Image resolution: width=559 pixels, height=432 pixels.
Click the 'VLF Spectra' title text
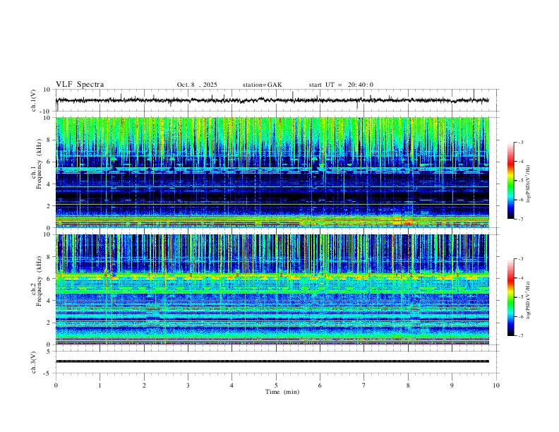(x=80, y=85)
